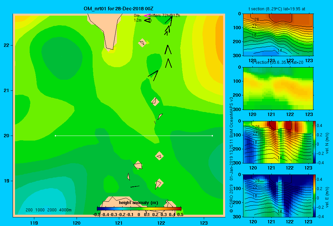The image size is (333, 226).
Task: Open the northward velocity section plot
Action: (278, 142)
